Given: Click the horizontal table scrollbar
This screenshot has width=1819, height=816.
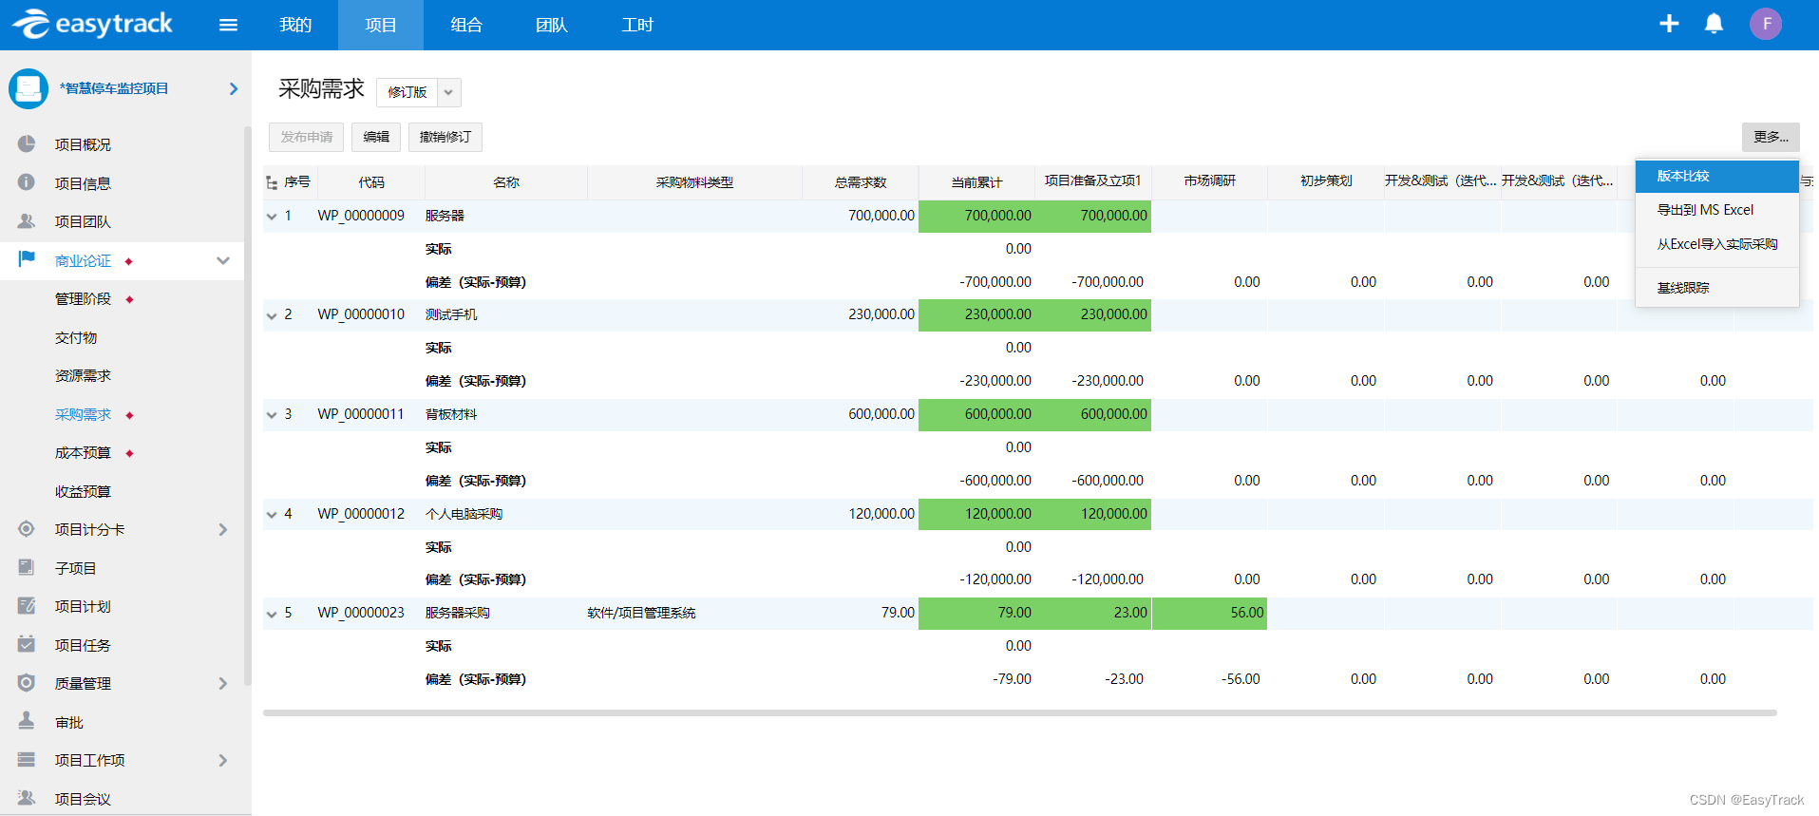Looking at the screenshot, I should click(x=1018, y=712).
